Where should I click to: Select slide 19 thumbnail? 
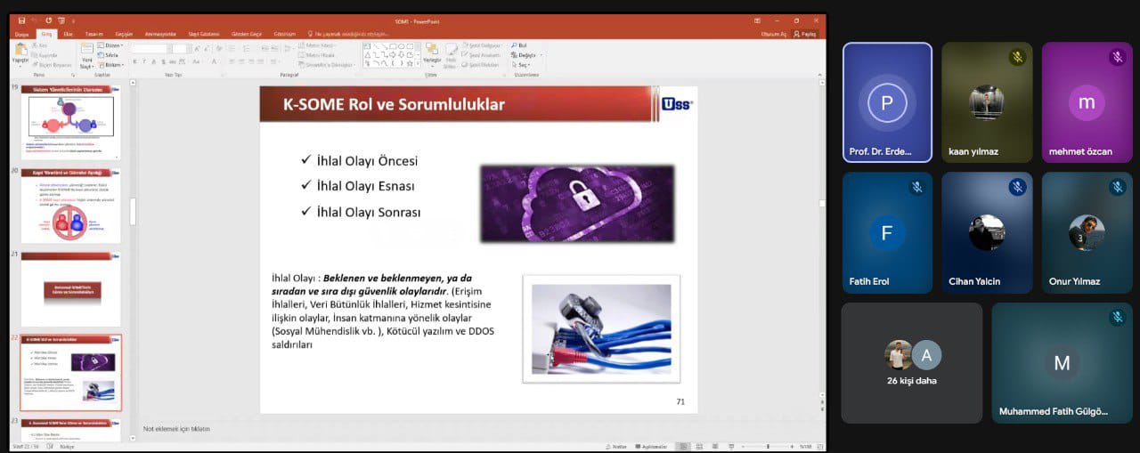point(71,122)
